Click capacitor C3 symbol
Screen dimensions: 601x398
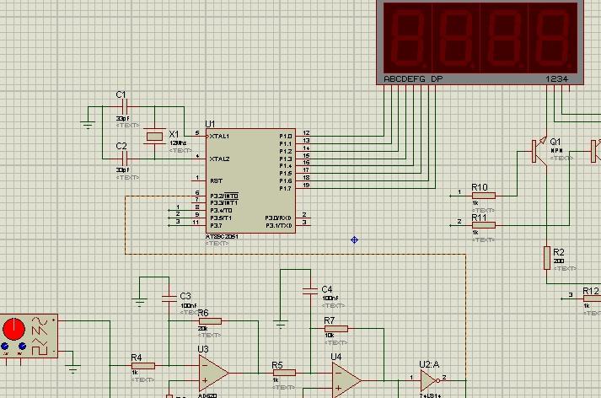[x=169, y=298]
